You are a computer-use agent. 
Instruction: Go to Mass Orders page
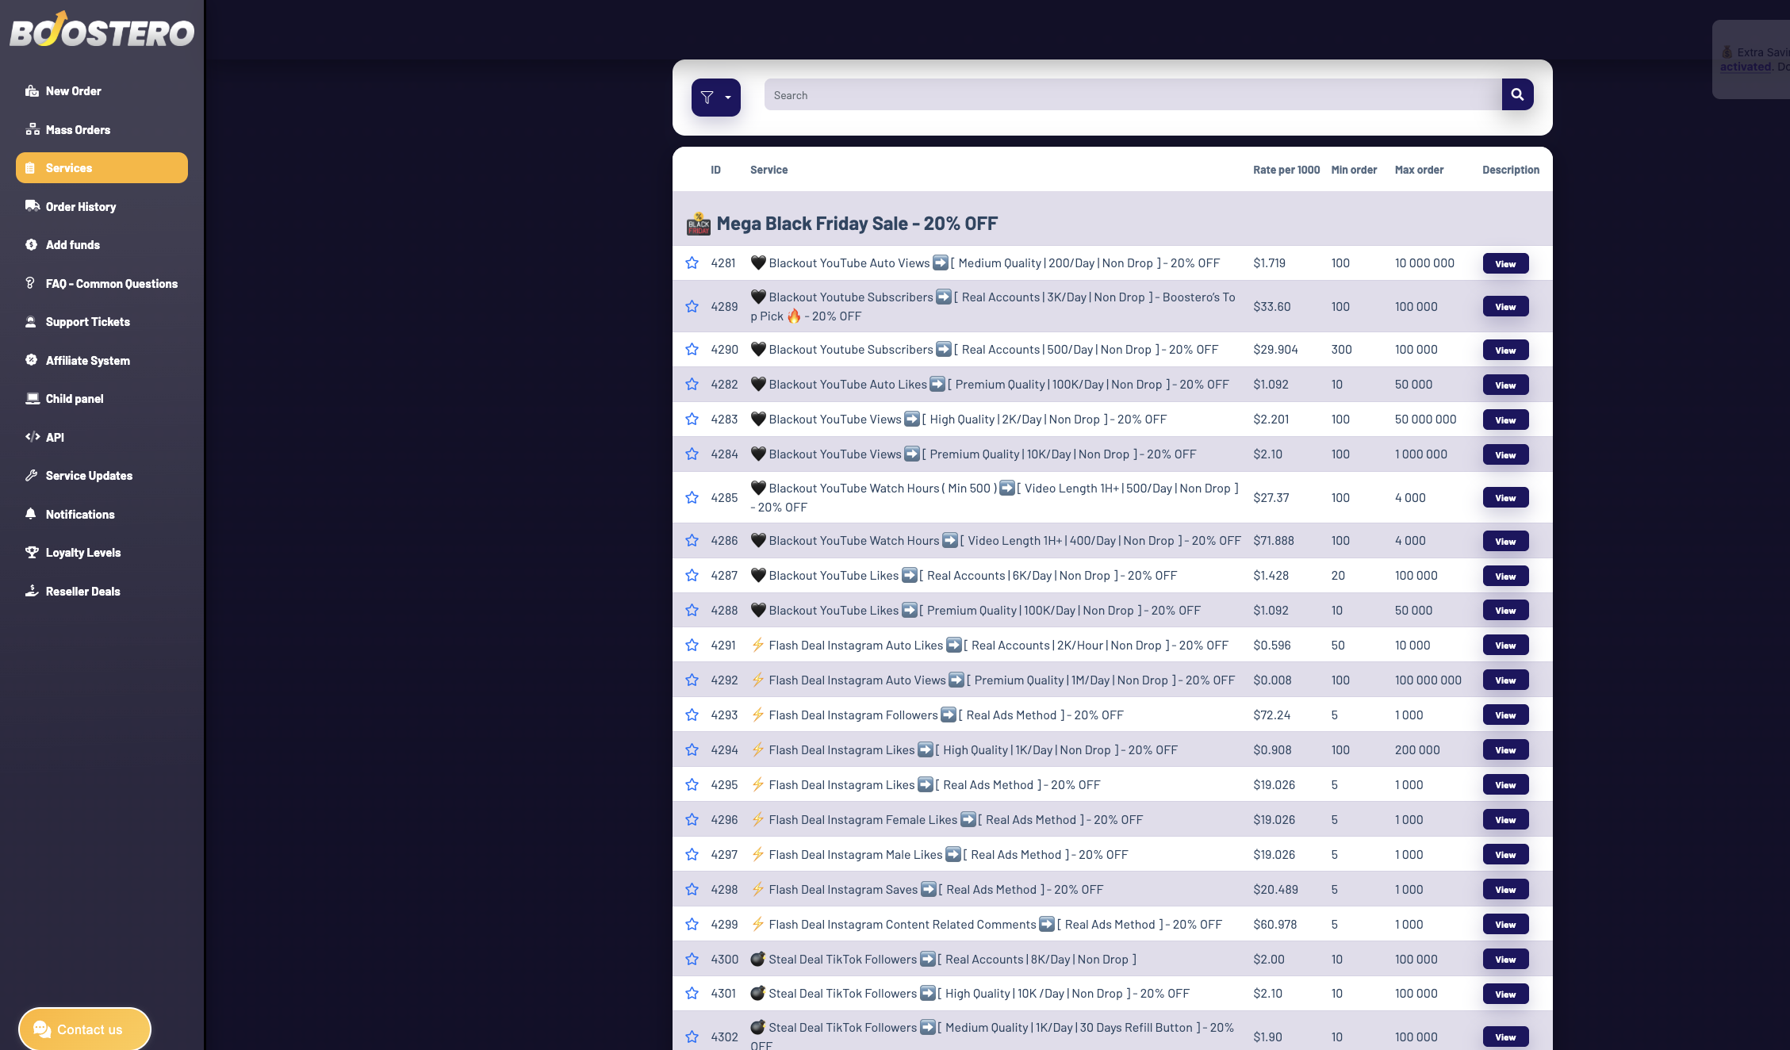pos(78,130)
